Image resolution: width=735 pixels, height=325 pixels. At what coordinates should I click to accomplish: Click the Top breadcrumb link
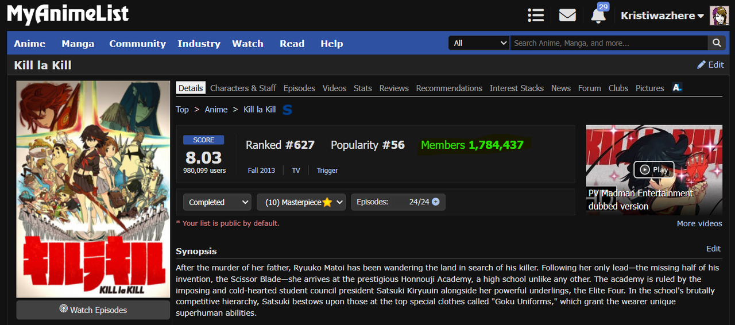(182, 109)
